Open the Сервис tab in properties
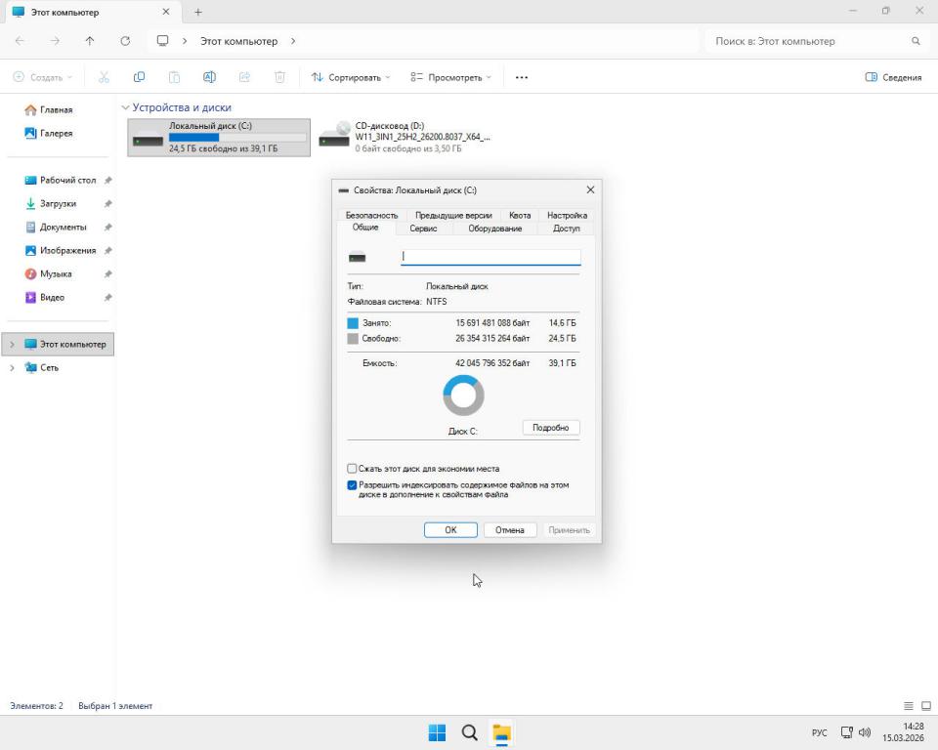 point(423,229)
